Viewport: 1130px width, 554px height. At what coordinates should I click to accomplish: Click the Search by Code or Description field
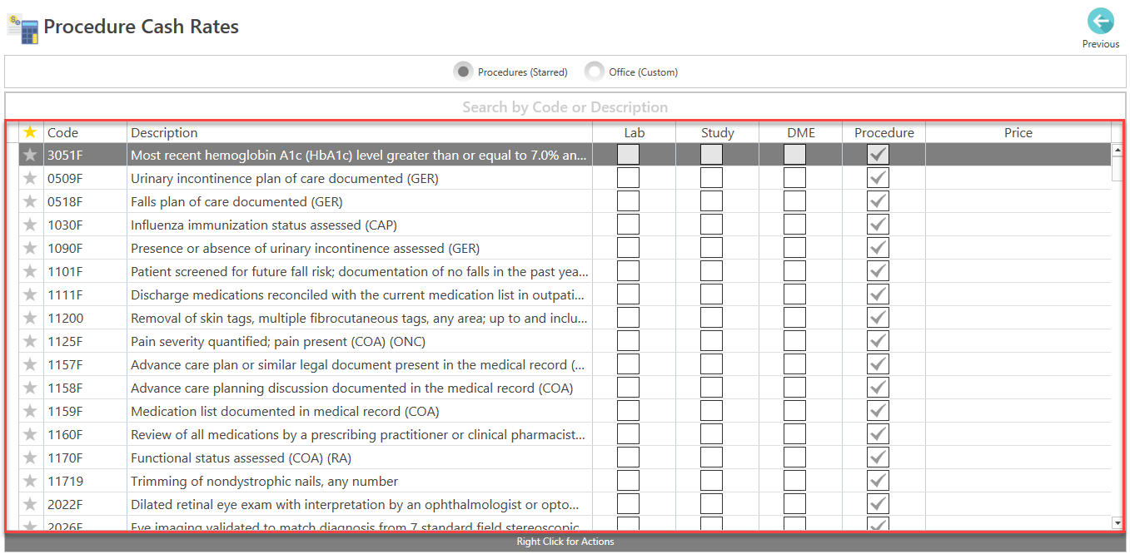(x=565, y=106)
